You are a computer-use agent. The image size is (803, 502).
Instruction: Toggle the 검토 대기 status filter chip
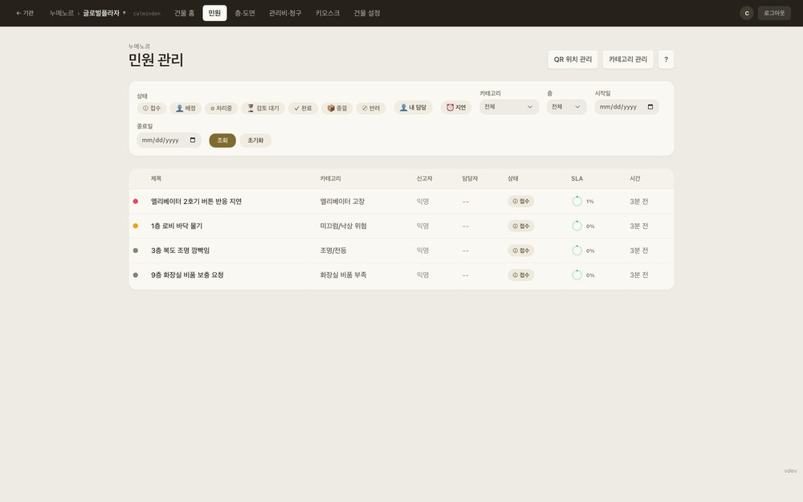pos(263,108)
